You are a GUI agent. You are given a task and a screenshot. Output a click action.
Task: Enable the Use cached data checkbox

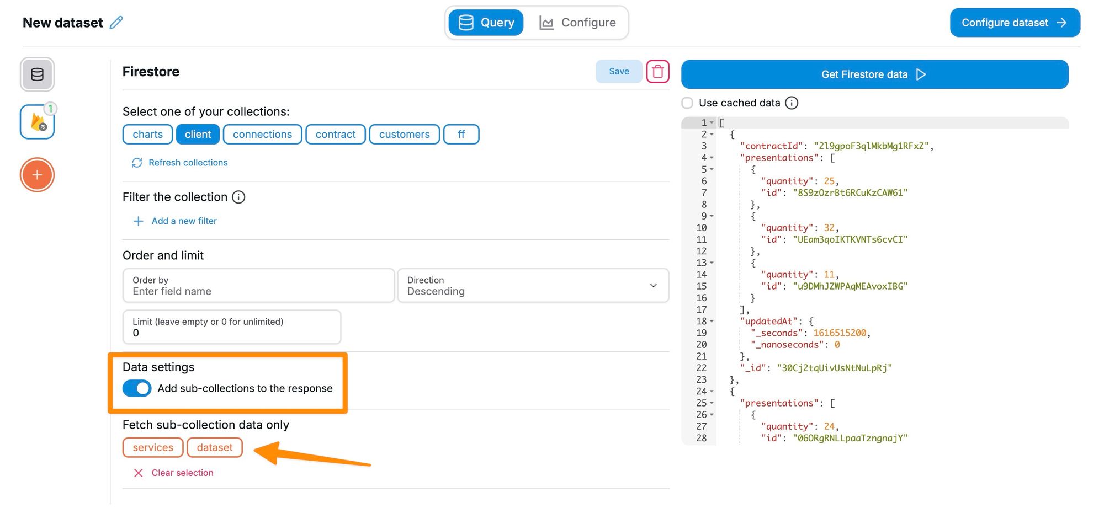[687, 103]
